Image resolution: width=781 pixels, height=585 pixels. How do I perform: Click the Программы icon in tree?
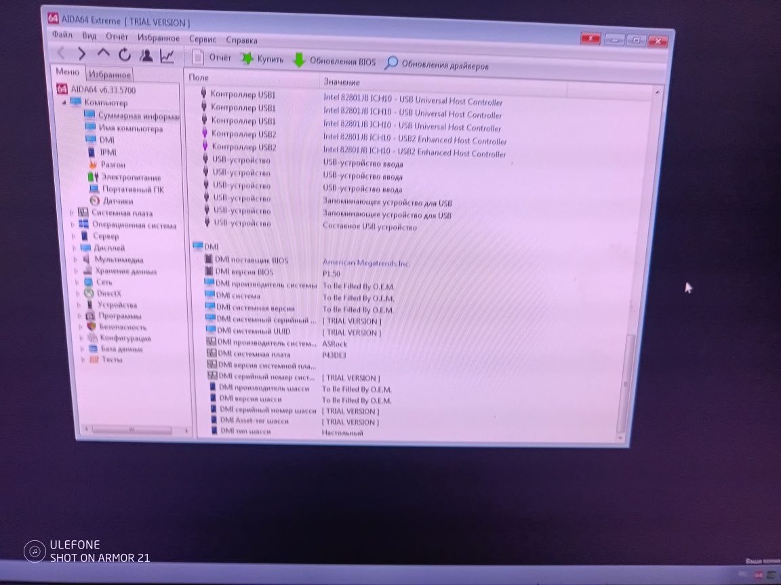(x=90, y=316)
